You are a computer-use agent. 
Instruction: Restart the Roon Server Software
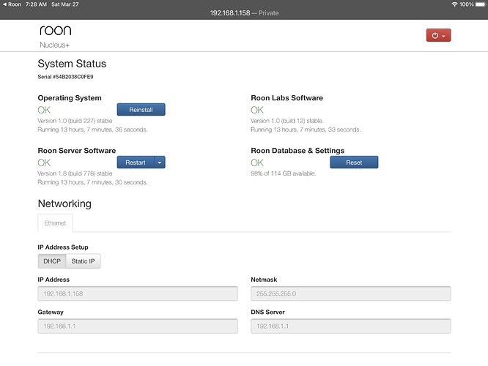tap(136, 163)
